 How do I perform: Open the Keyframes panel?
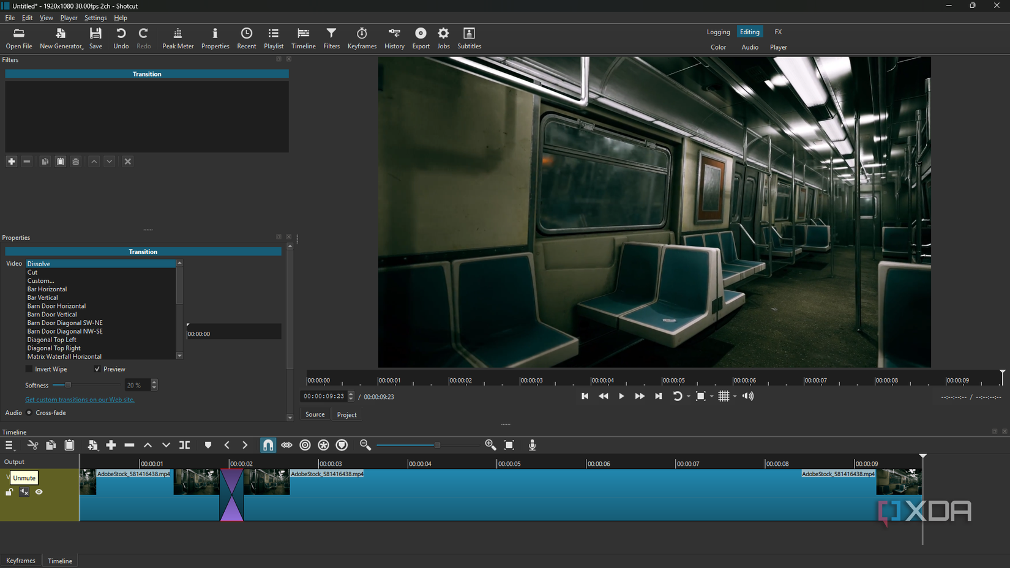coord(362,38)
